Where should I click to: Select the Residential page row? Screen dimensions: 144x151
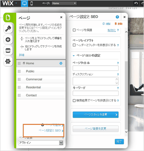(x=41, y=87)
